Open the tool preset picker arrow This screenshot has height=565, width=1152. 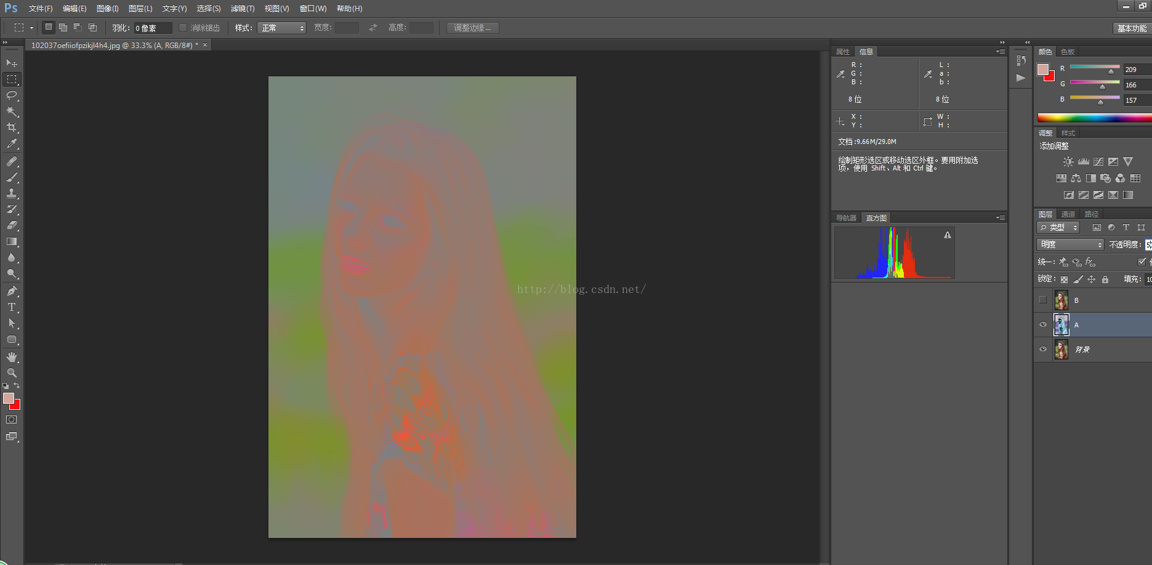click(x=31, y=28)
